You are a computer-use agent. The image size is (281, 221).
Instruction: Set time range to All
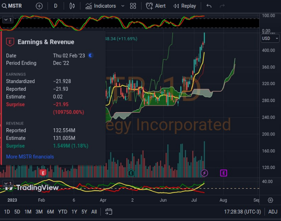pos(94,212)
